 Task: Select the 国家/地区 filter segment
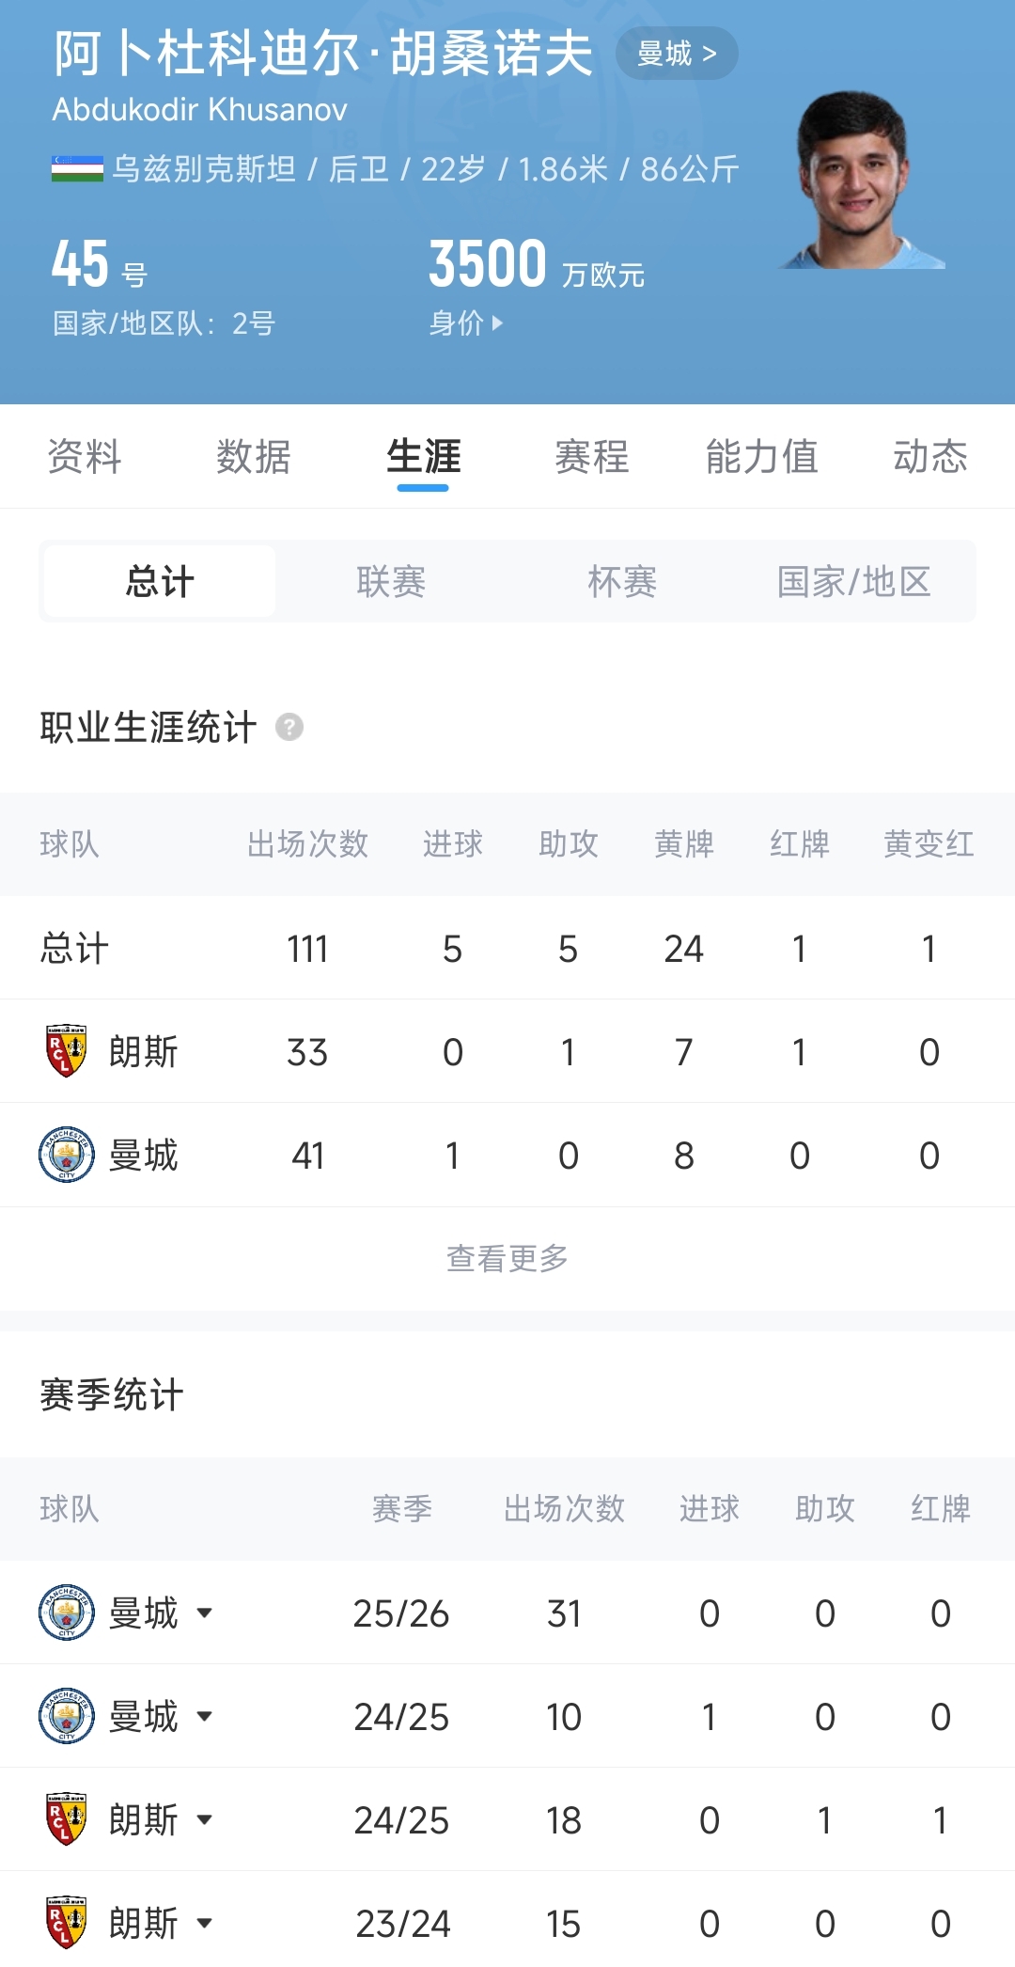click(x=853, y=581)
